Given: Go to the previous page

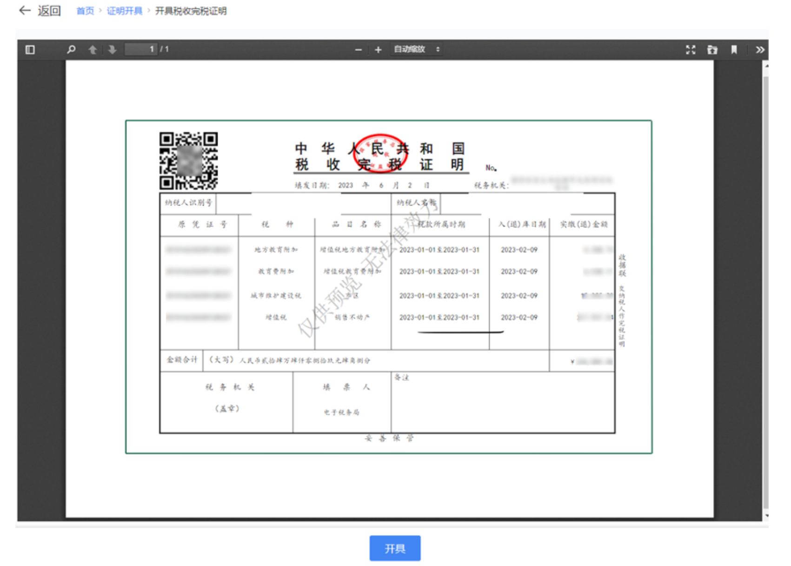Looking at the screenshot, I should (x=93, y=50).
